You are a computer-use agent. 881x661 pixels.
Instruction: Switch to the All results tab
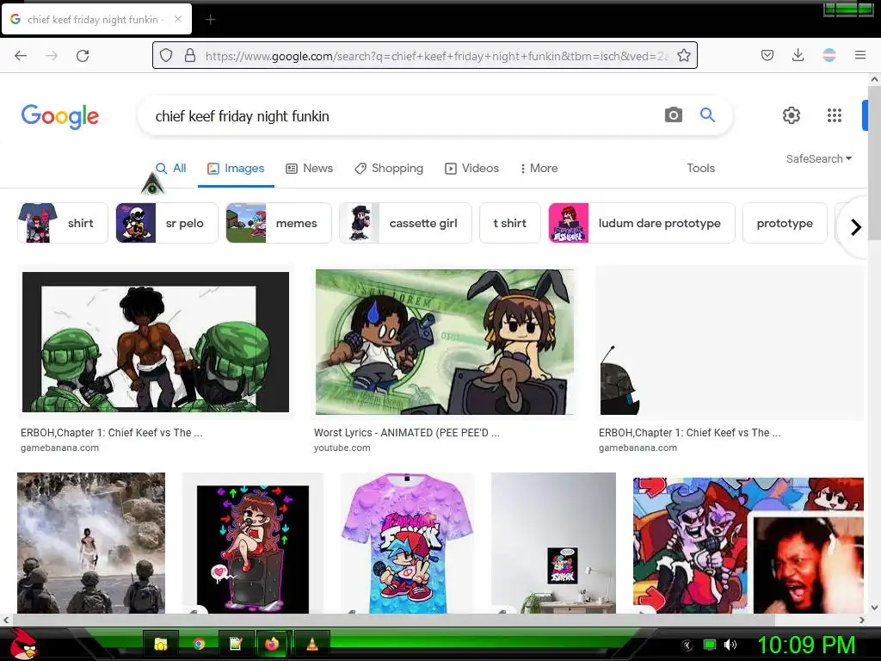point(171,168)
